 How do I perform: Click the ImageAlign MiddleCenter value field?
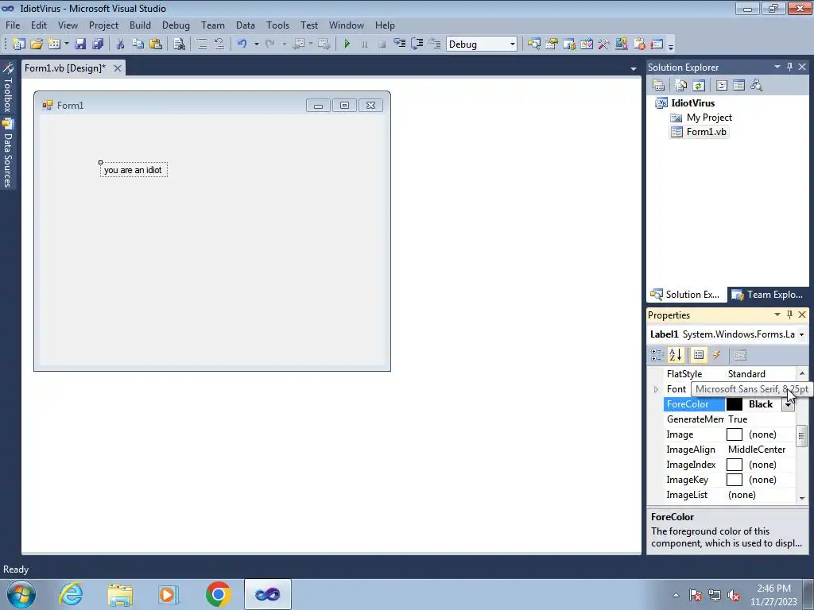point(760,450)
